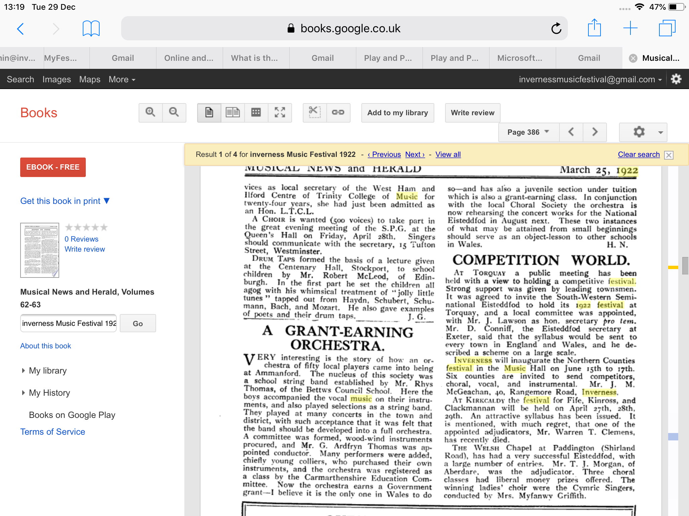
Task: Click Add to my library button
Action: click(x=398, y=113)
